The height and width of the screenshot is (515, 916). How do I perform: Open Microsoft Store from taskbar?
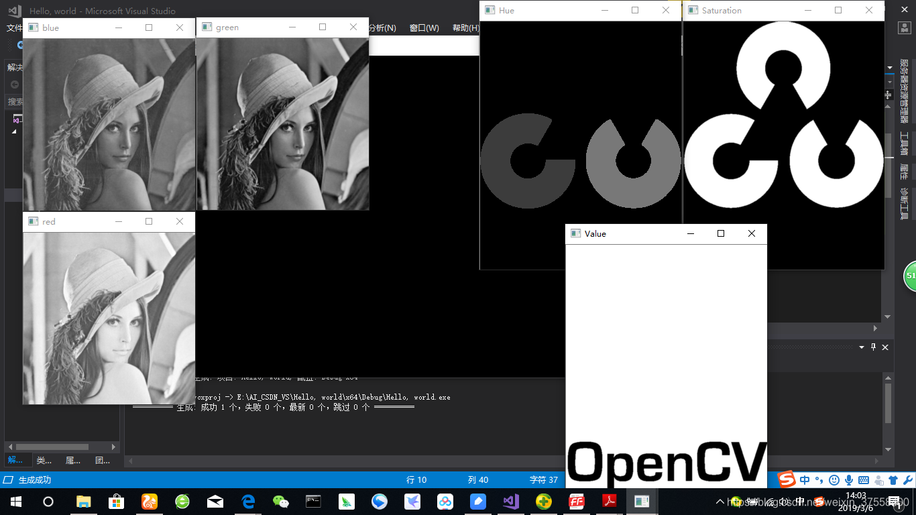click(x=117, y=501)
